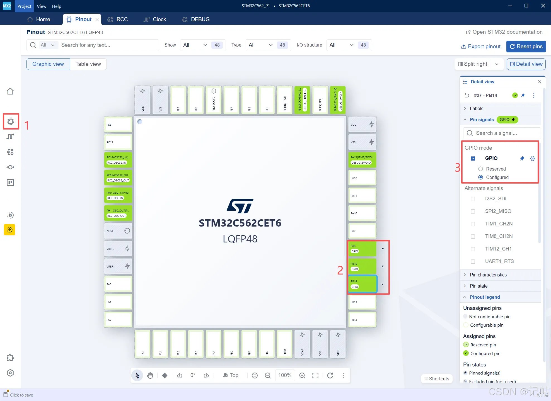
Task: Check the TIM1_CH2N alternate signal
Action: click(473, 224)
